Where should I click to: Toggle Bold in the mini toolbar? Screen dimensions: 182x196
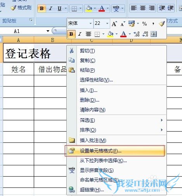(x=71, y=34)
